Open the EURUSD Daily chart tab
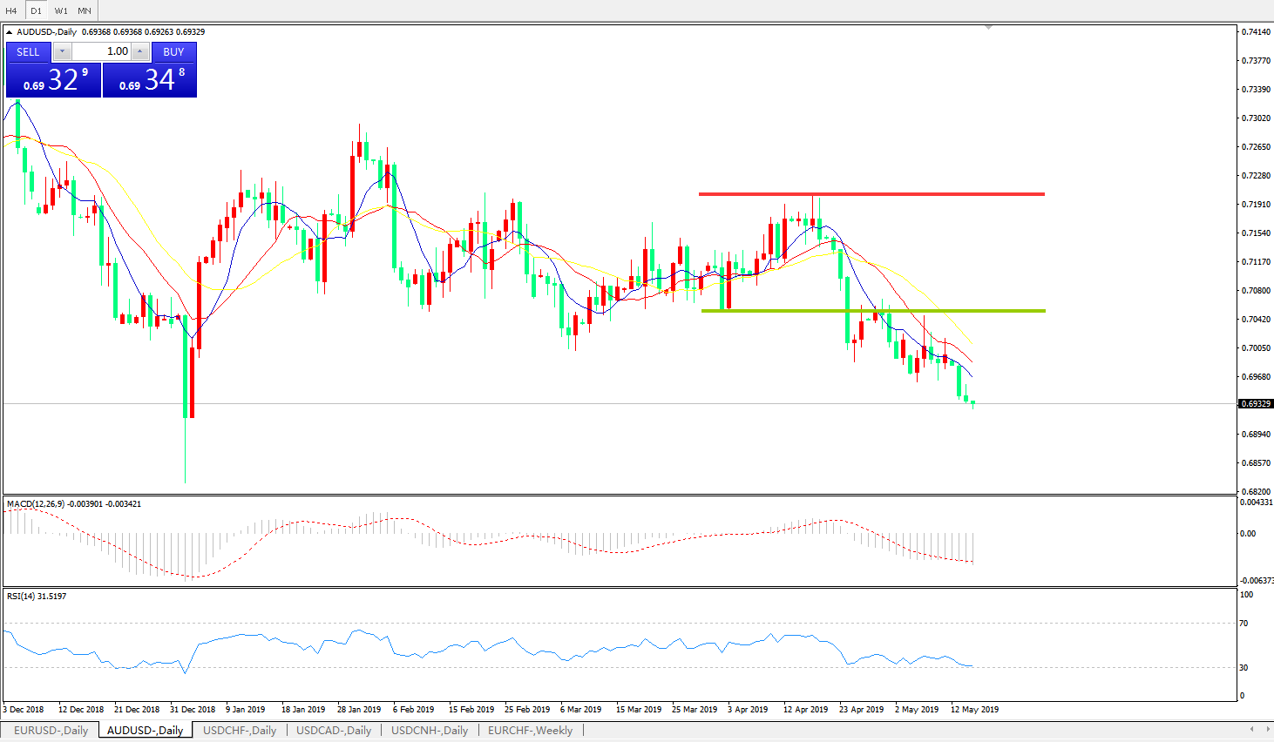The width and height of the screenshot is (1274, 742). tap(51, 731)
